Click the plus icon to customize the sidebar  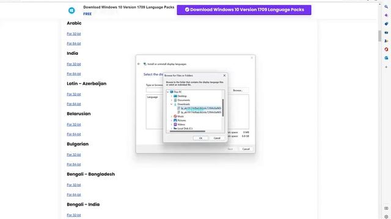tap(386, 67)
